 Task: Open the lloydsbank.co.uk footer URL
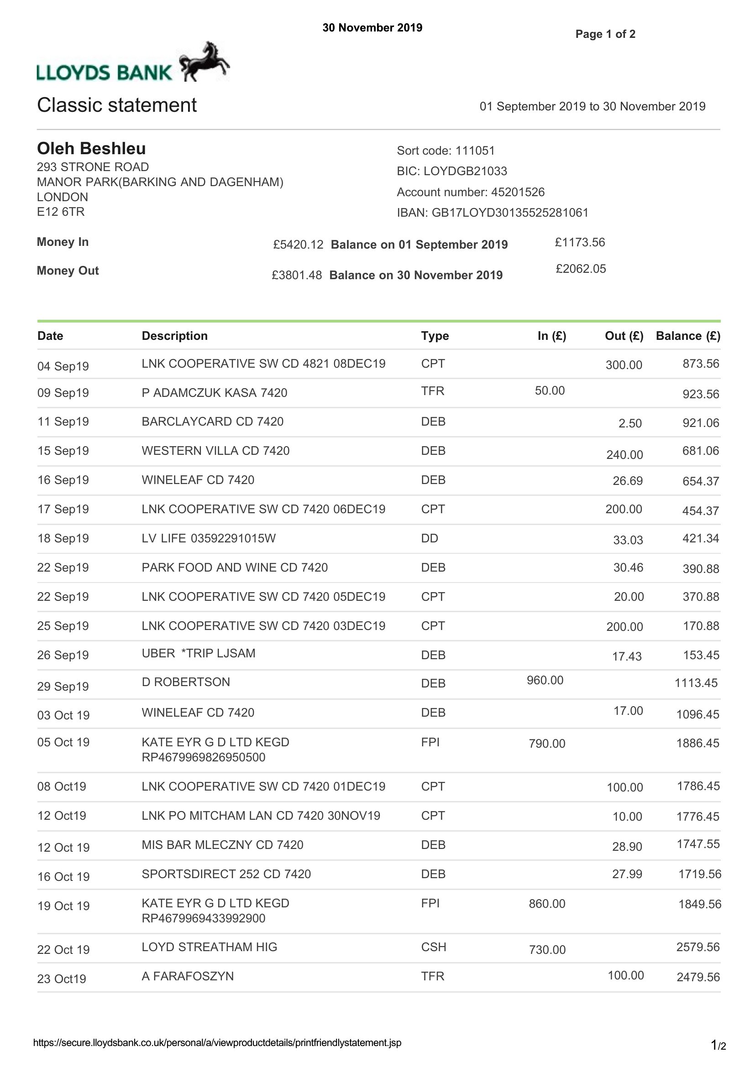coord(217,1042)
